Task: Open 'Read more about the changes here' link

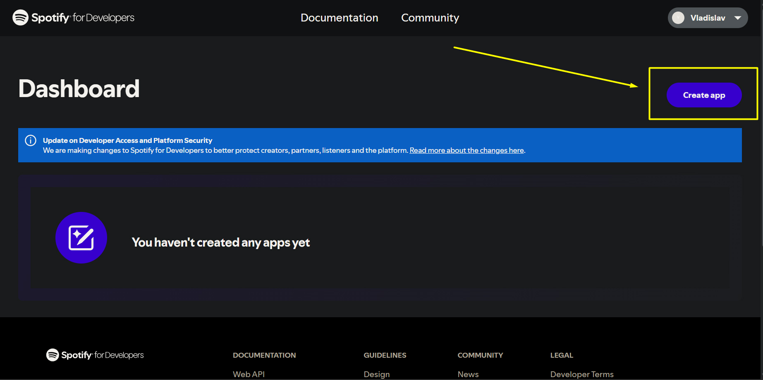Action: pyautogui.click(x=466, y=150)
